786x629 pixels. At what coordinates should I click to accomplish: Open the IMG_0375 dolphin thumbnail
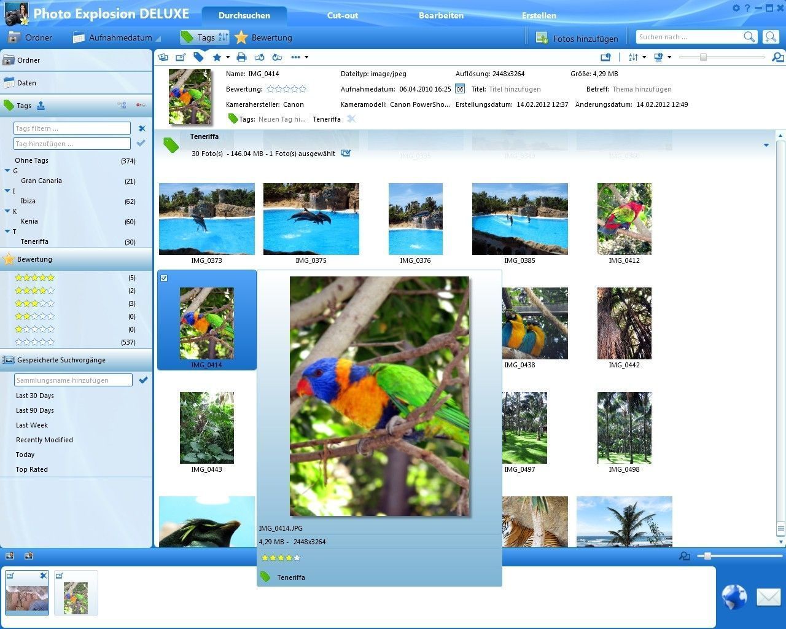point(311,219)
